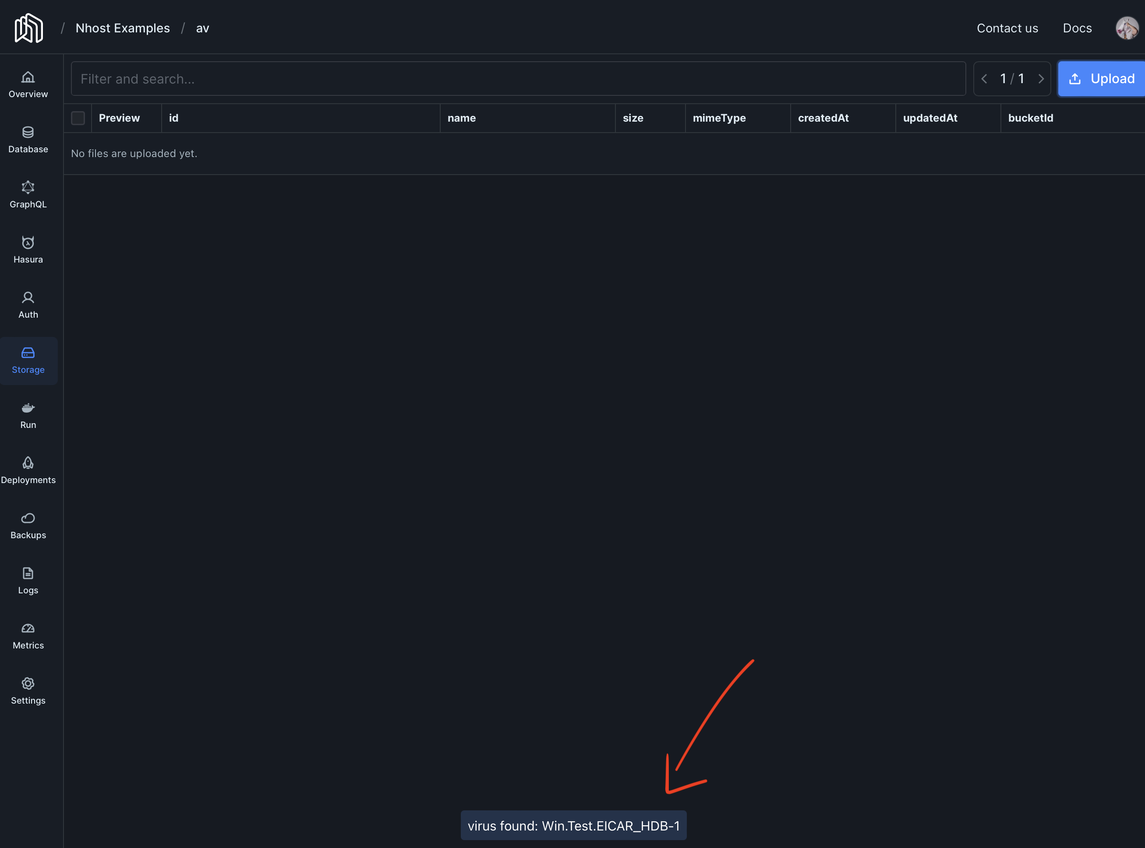Open the Hasura console icon
1145x848 pixels.
tap(28, 242)
